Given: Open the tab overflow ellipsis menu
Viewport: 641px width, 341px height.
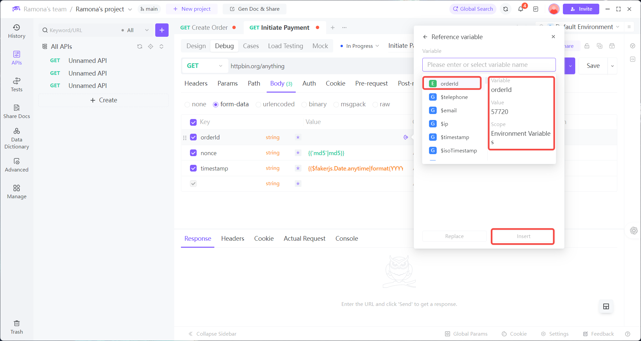Looking at the screenshot, I should click(344, 27).
